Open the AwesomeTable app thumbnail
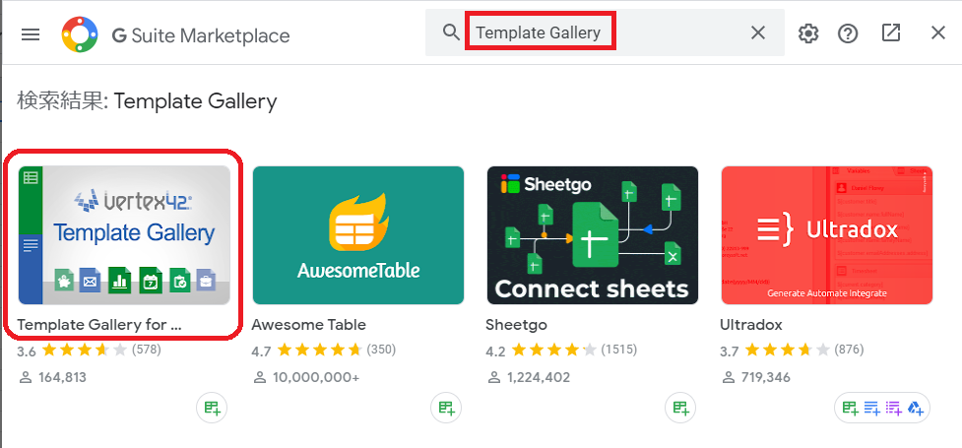Viewport: 962px width, 448px height. [x=358, y=235]
